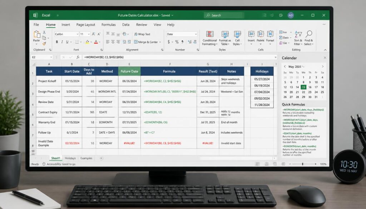Open Format as Table gallery
Image resolution: width=366 pixels, height=209 pixels.
coord(225,38)
